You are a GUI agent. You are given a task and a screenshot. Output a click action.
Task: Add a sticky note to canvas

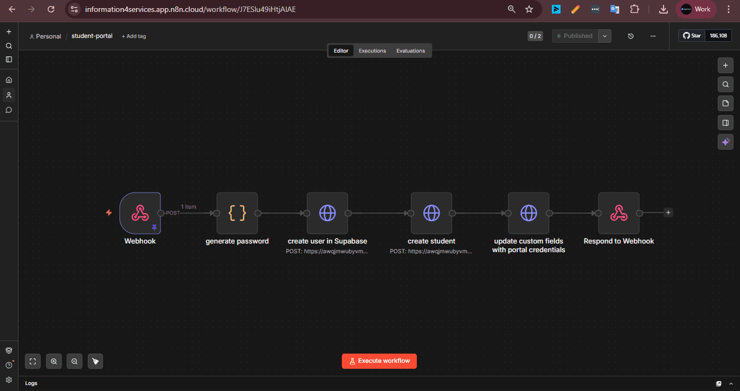pos(725,103)
